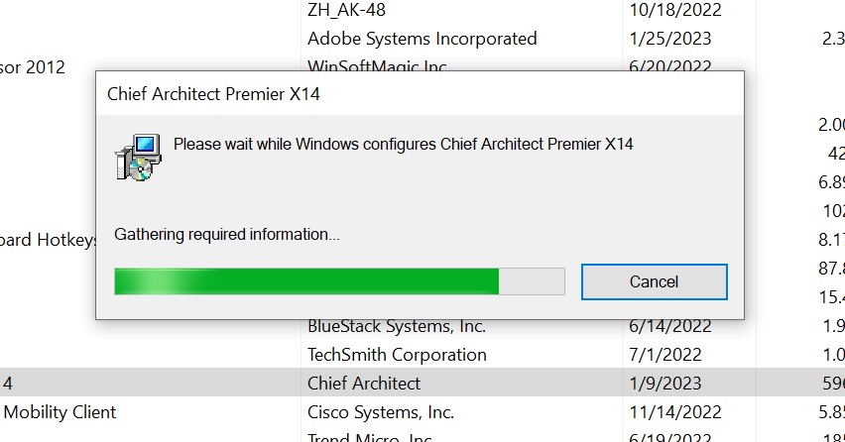Click the Mobility Client program name
This screenshot has height=442, width=845.
[x=60, y=411]
